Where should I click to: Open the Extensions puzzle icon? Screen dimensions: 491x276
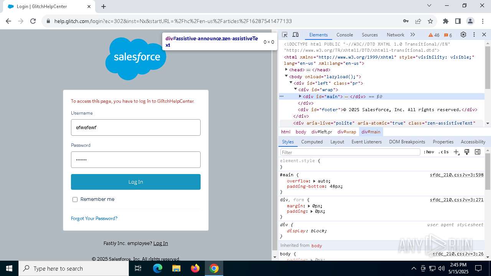point(446,21)
